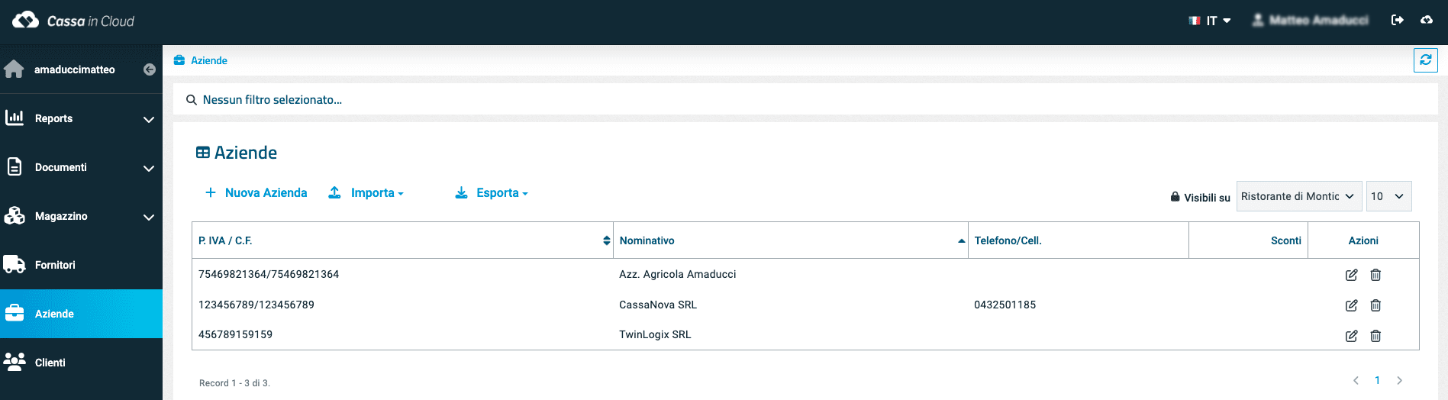Click the logout icon

click(x=1398, y=20)
